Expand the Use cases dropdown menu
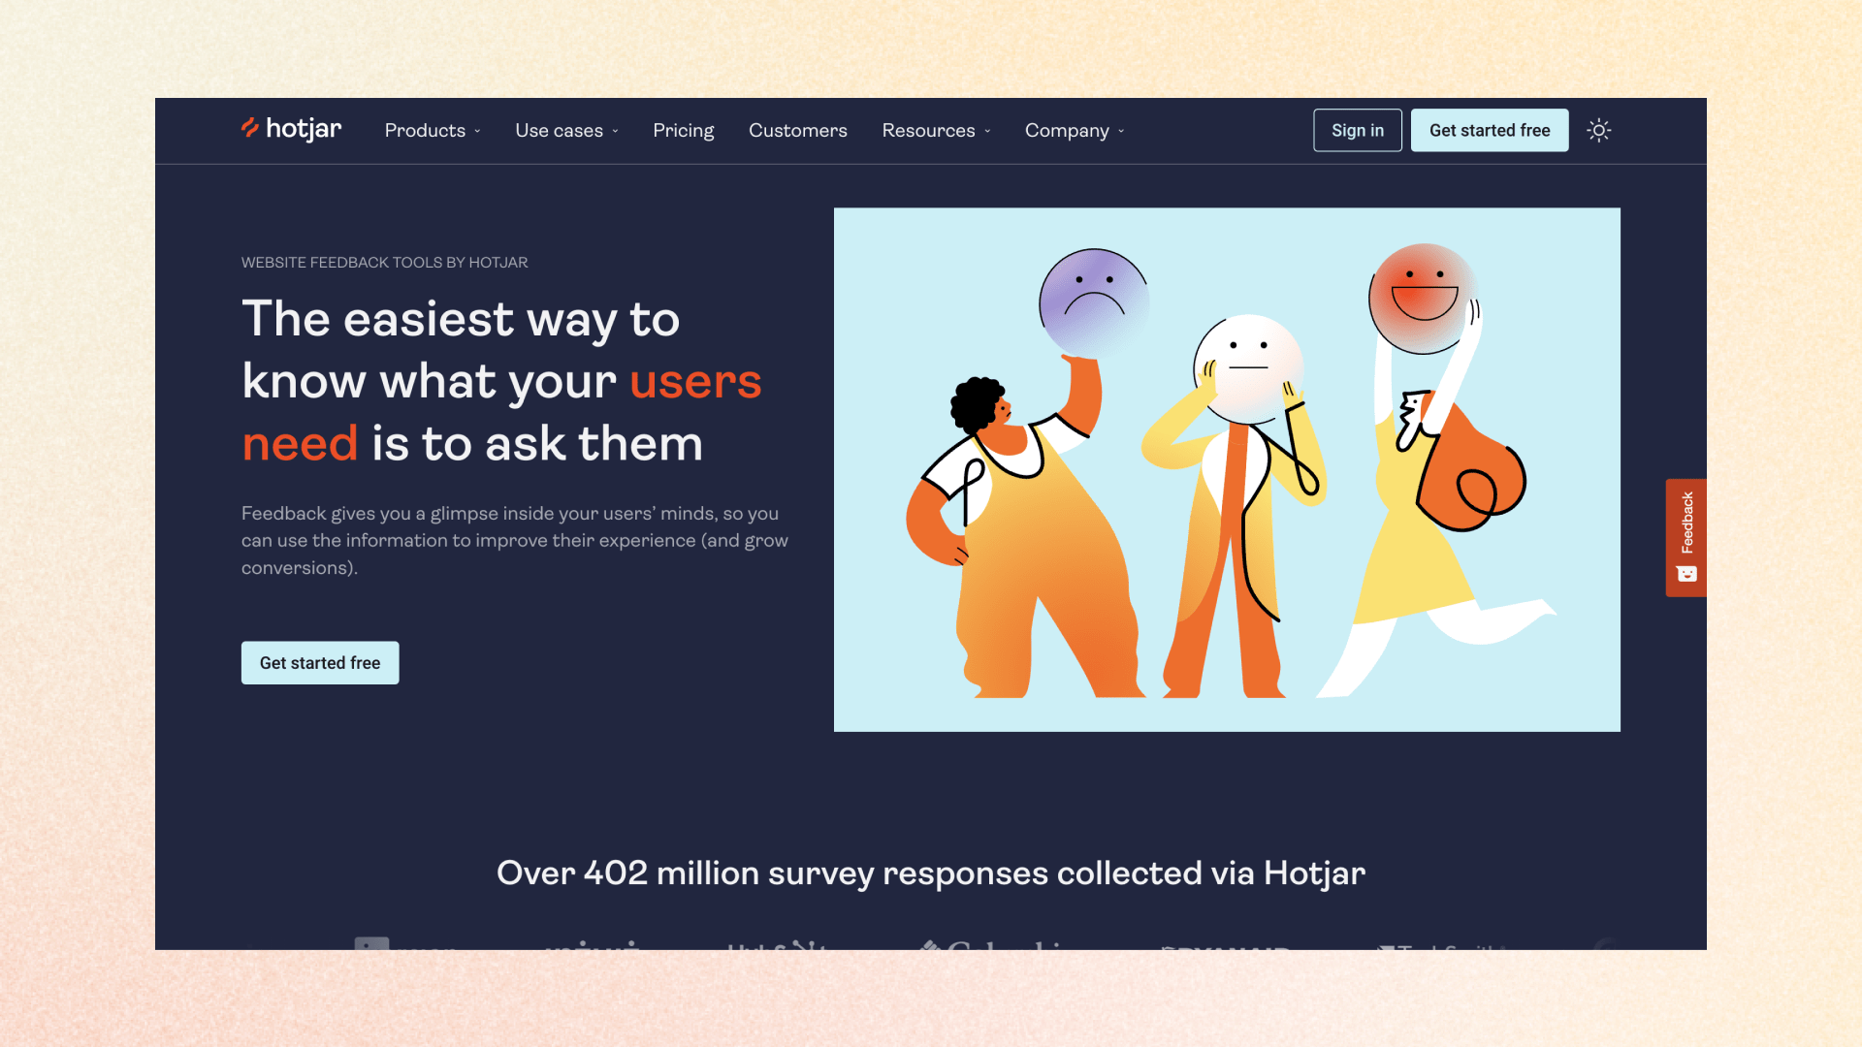The width and height of the screenshot is (1862, 1047). [x=566, y=131]
